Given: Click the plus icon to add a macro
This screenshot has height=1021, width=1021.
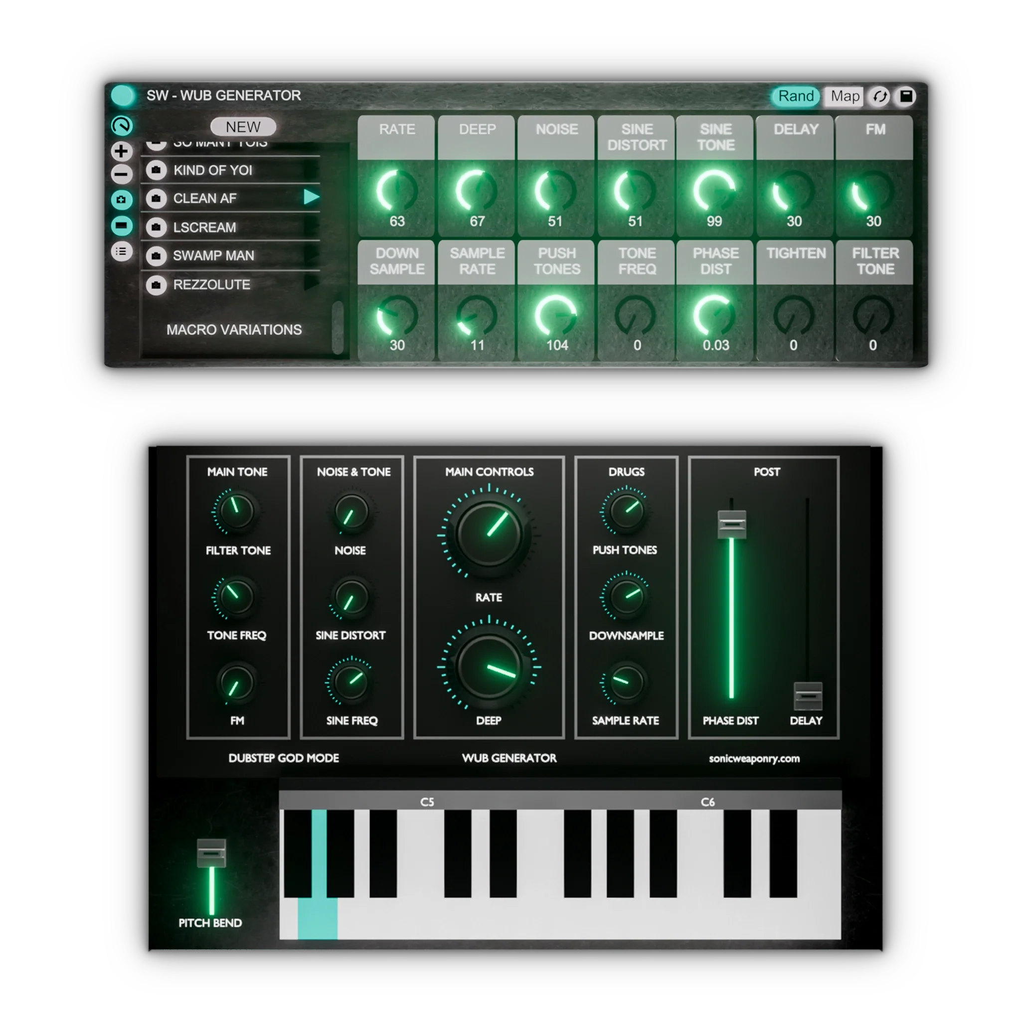Looking at the screenshot, I should pos(122,151).
